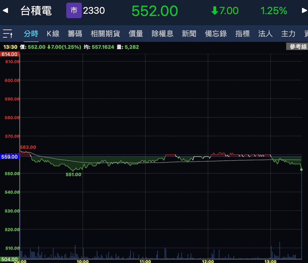Screen dimensions: 308x263
Task: Click the 10:00 time axis label
Action: tap(83, 261)
